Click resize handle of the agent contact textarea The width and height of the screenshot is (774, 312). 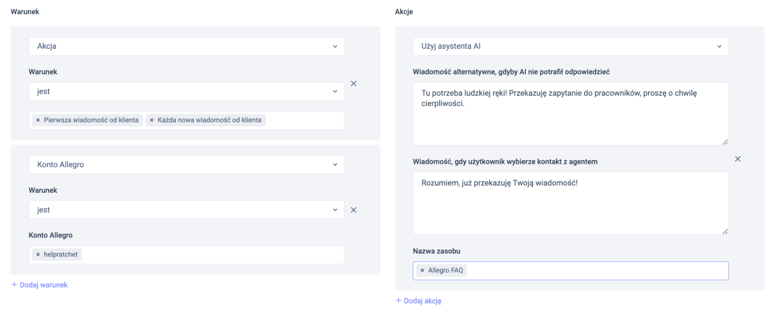tap(725, 231)
